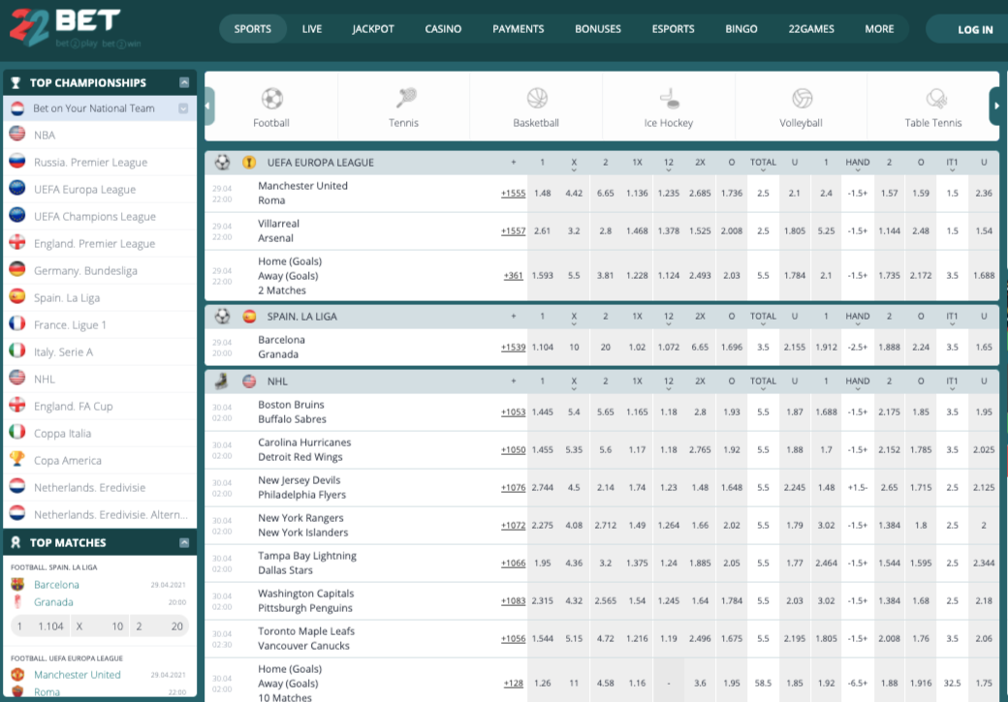
Task: Click the Italy Serie A flag icon
Action: click(17, 351)
